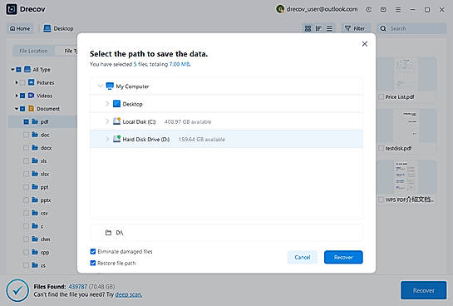Switch to detail list view icon

tap(318, 28)
